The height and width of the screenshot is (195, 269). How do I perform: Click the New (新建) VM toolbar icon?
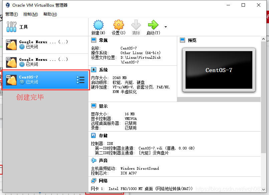click(98, 25)
